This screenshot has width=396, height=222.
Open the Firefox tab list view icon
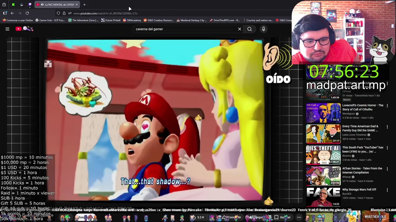(x=4, y=5)
